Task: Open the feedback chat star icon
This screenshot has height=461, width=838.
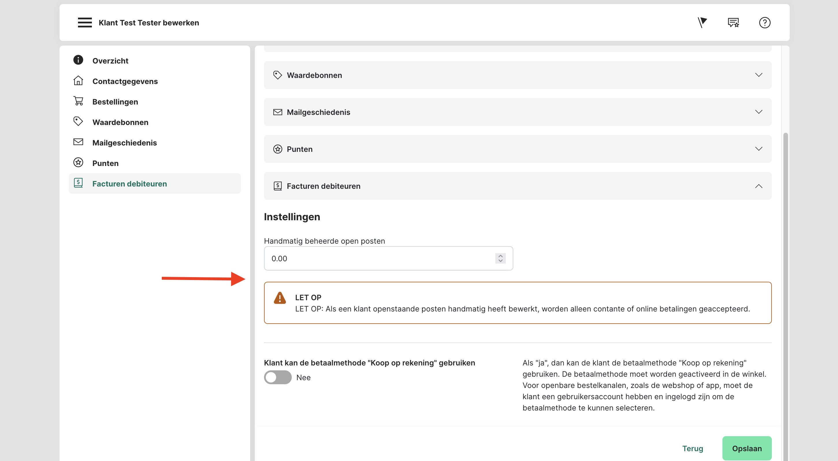Action: [x=733, y=23]
